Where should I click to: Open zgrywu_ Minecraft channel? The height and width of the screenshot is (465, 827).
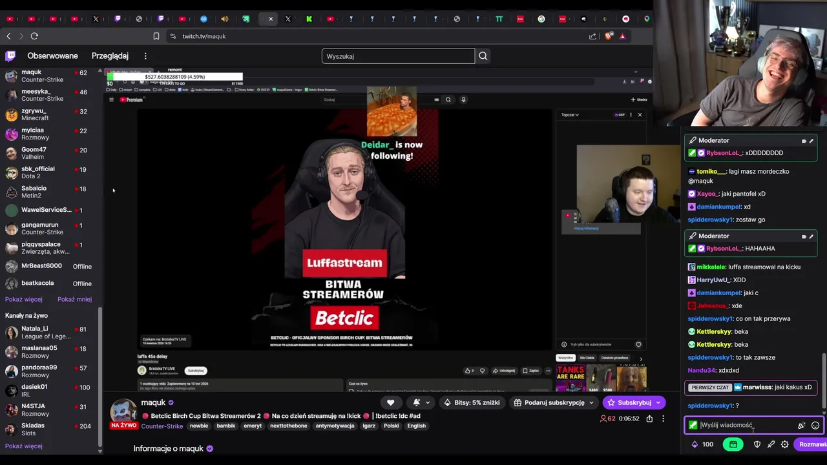[x=50, y=115]
